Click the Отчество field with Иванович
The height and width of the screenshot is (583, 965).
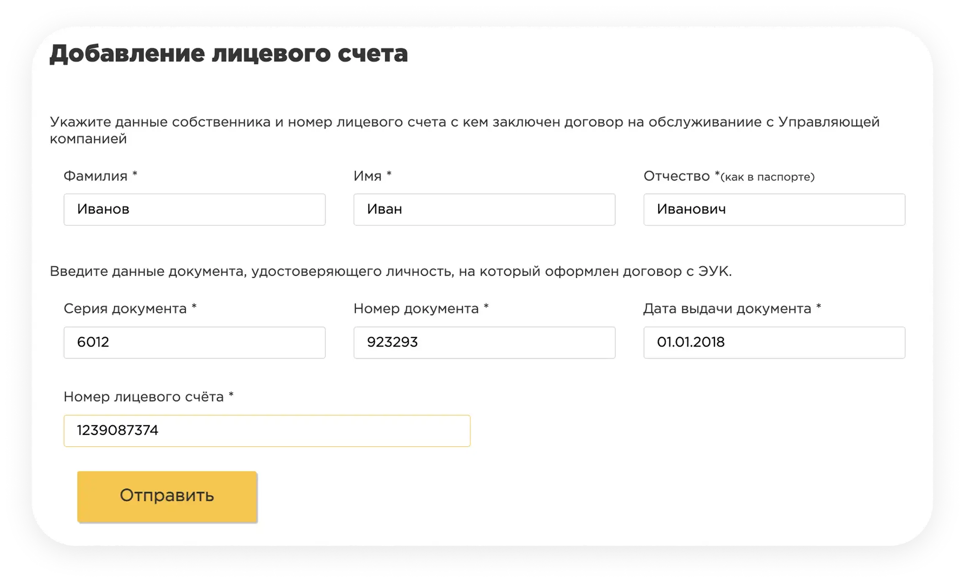point(774,209)
